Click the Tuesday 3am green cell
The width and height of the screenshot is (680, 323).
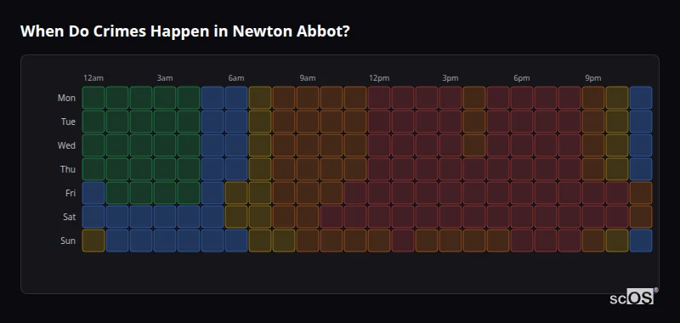[x=165, y=122]
